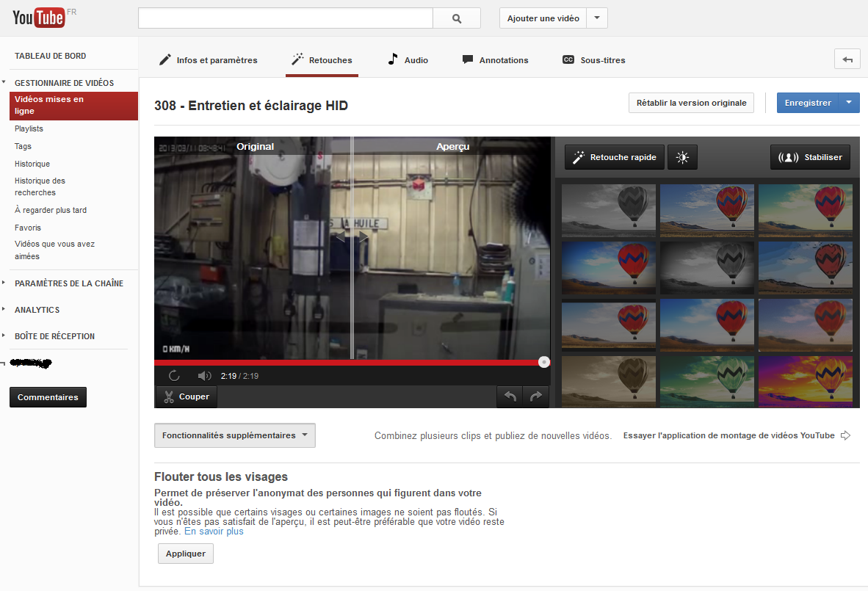This screenshot has height=591, width=868.
Task: Switch to the Annotations tab
Action: [495, 60]
